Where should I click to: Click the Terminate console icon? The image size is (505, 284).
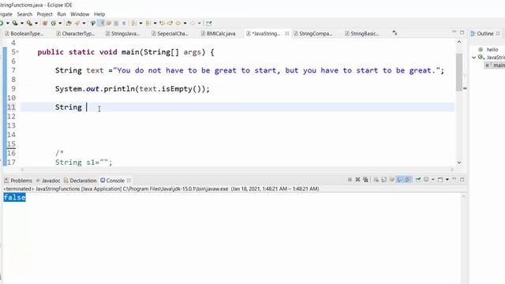350,180
